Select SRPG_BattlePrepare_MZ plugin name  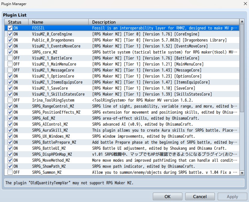[x=54, y=142]
